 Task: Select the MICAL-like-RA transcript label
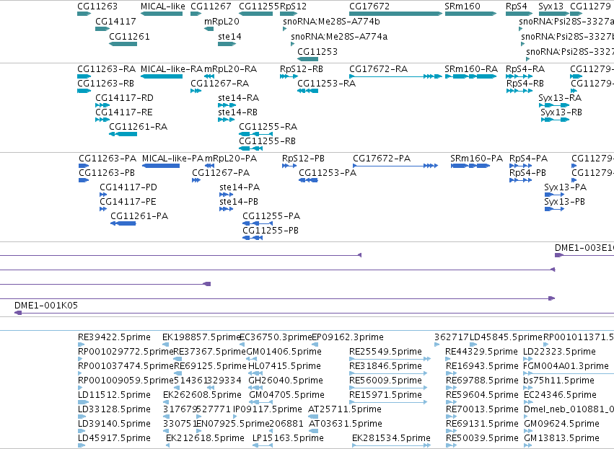(172, 69)
